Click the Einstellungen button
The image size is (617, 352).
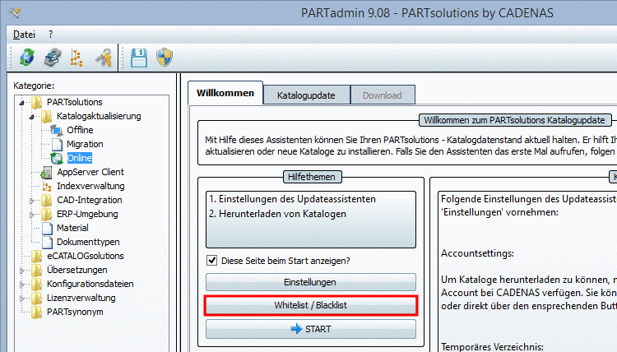point(310,282)
